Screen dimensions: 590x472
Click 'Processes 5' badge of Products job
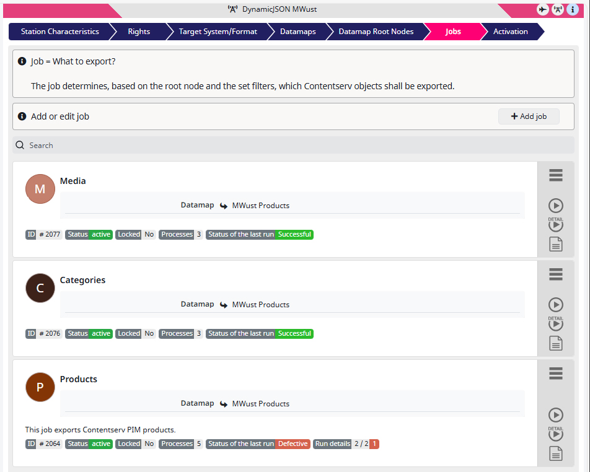tap(180, 444)
